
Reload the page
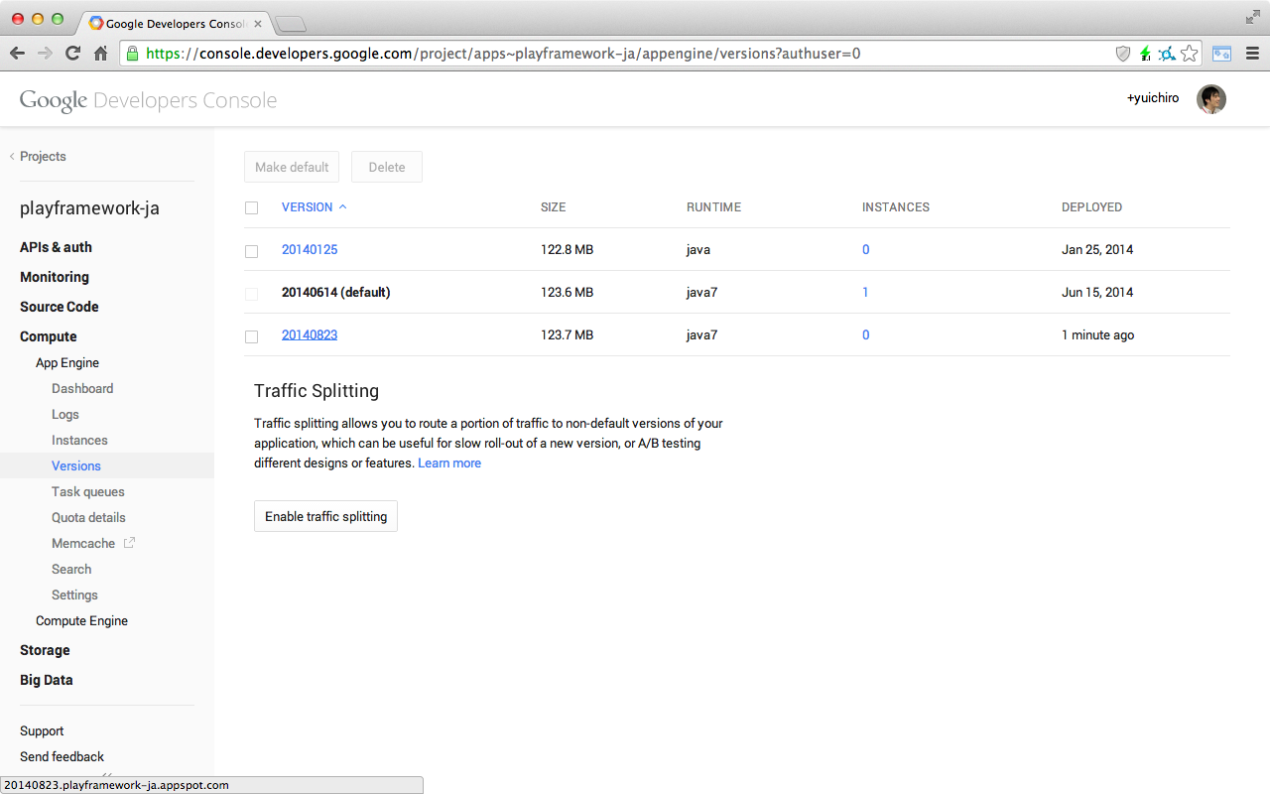click(x=72, y=54)
